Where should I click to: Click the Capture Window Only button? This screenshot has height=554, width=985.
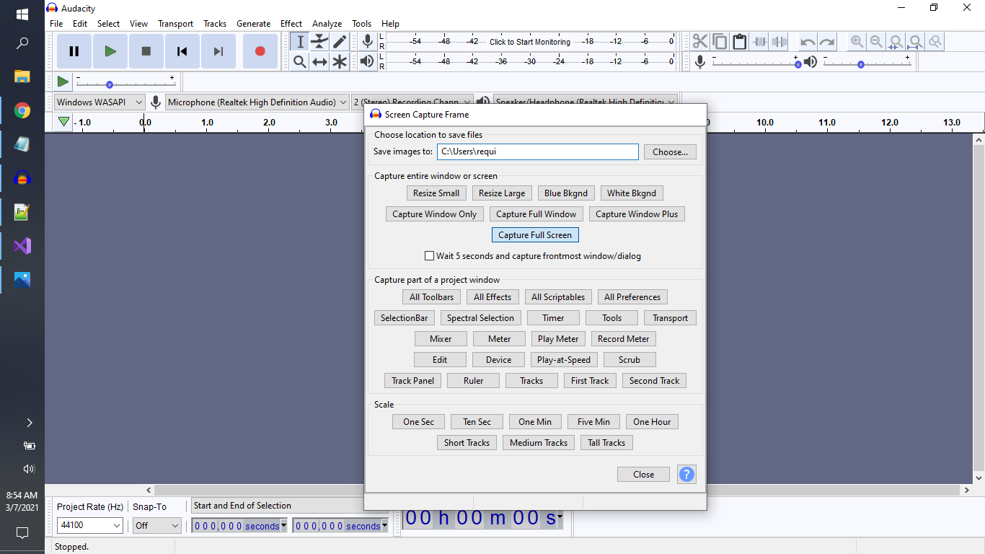click(x=435, y=214)
